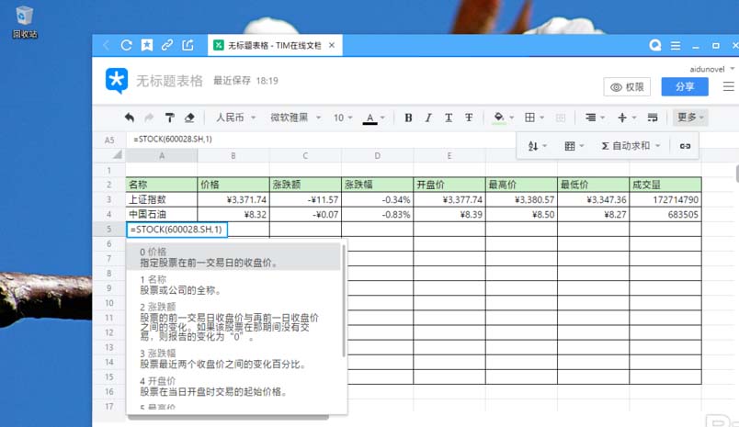Toggle underline formatting
The height and width of the screenshot is (427, 739).
(449, 118)
